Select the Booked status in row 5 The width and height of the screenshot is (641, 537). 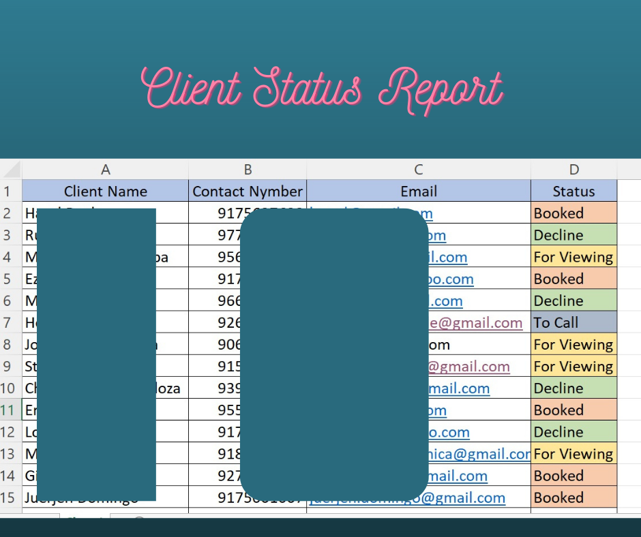[x=574, y=279]
